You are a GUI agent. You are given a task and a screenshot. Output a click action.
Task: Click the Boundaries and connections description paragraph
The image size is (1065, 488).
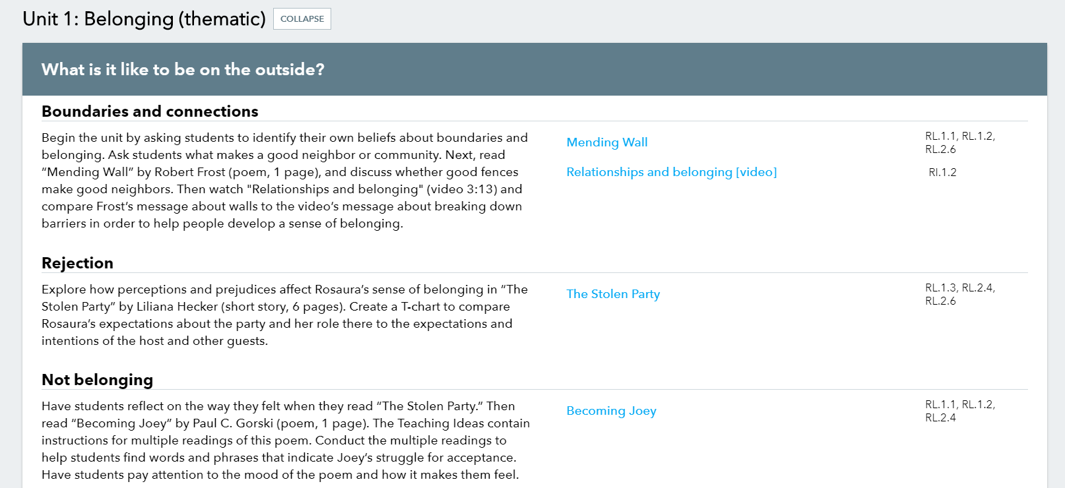pyautogui.click(x=284, y=181)
